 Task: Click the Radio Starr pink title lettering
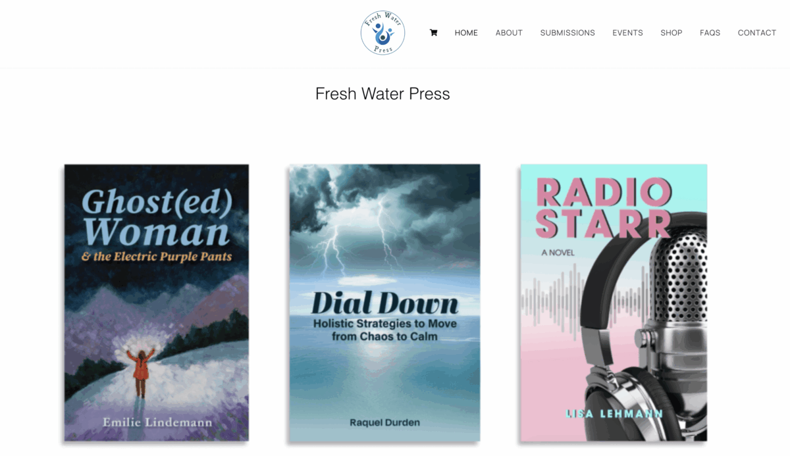tap(604, 209)
